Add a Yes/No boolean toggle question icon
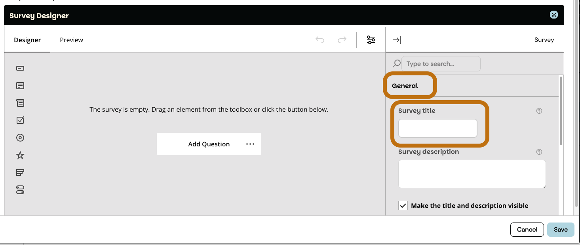 (20, 190)
